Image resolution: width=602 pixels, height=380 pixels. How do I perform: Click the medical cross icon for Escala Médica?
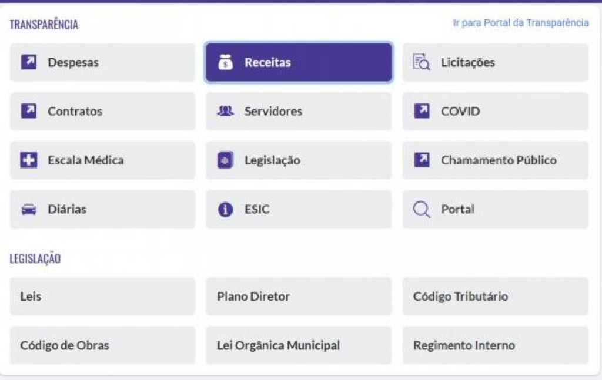coord(29,160)
